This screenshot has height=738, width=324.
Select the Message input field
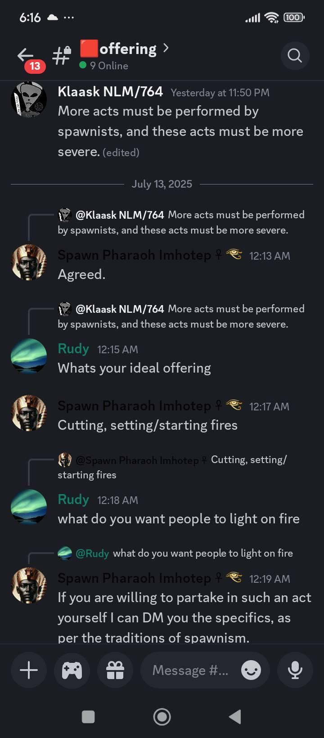click(189, 670)
